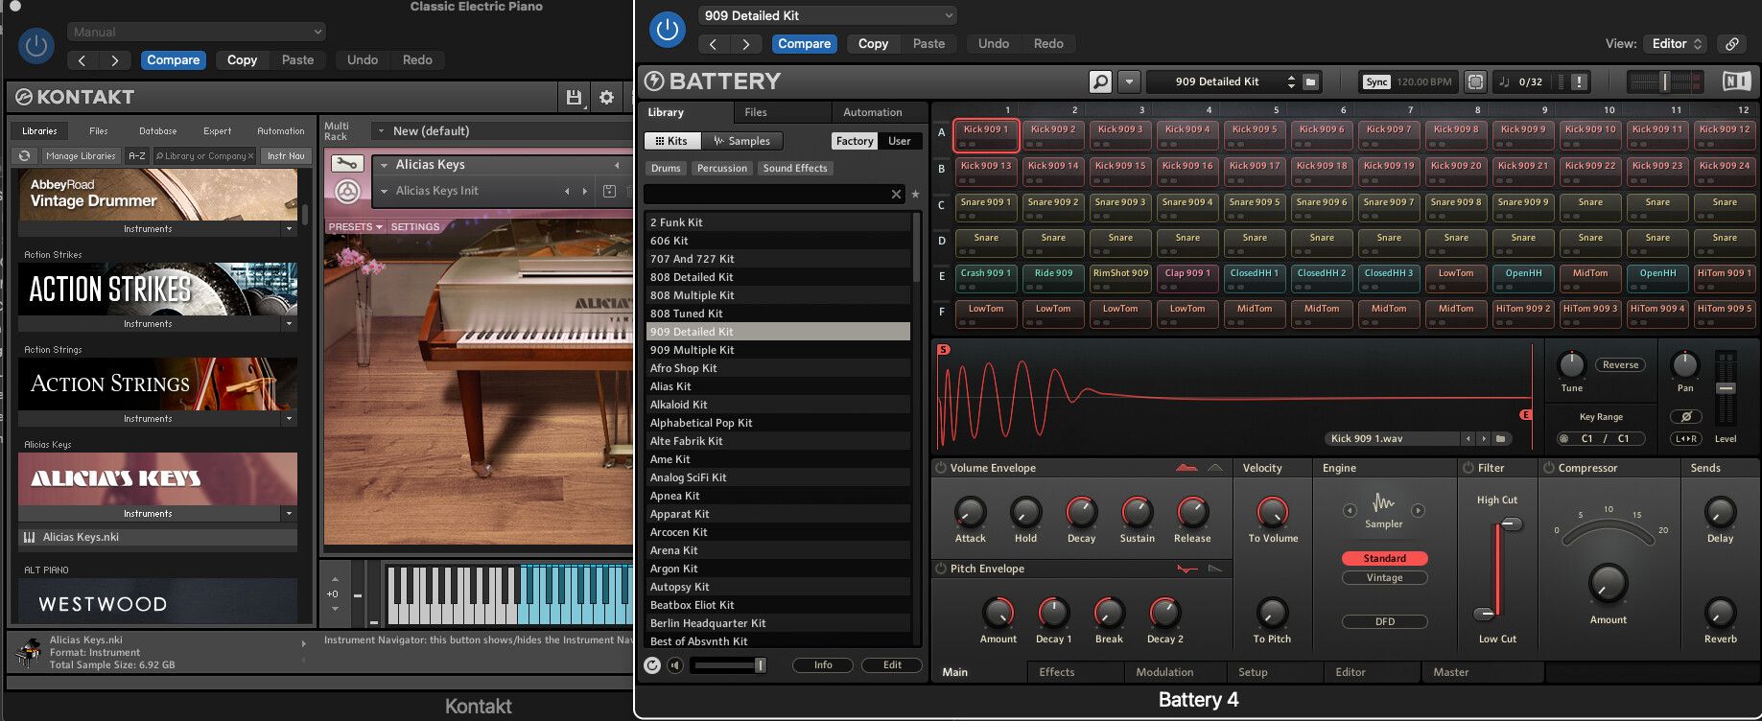Toggle the Kontakt plugin power button

(x=36, y=46)
